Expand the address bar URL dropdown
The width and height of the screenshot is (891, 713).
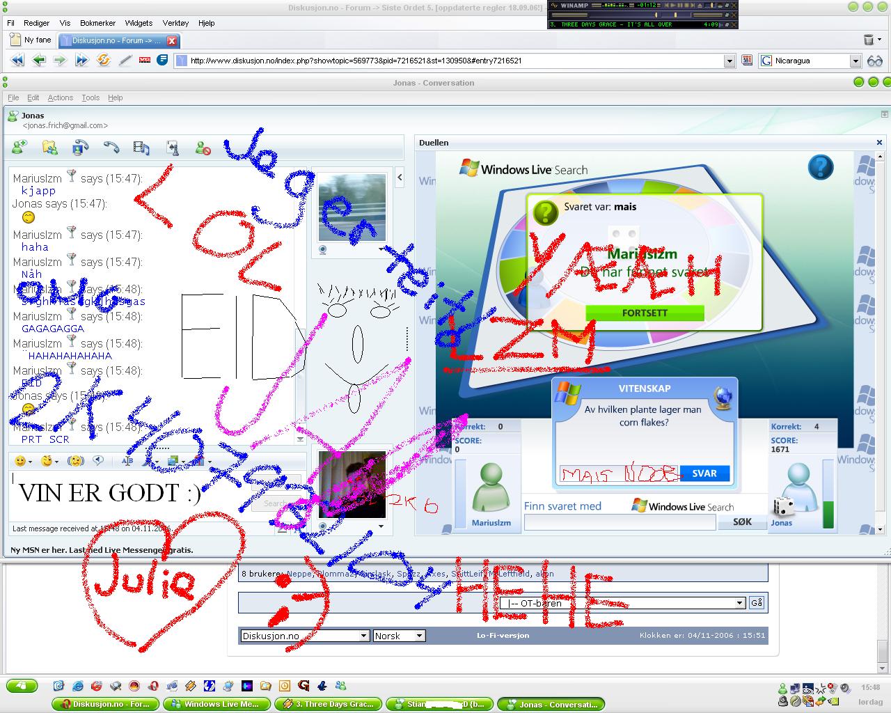(730, 61)
